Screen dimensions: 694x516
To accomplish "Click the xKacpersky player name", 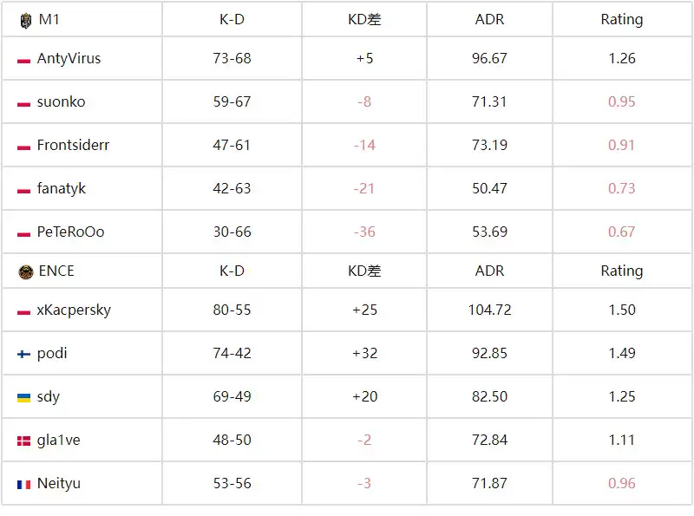I will (x=74, y=310).
